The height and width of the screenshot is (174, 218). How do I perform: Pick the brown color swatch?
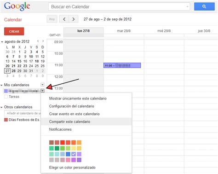tap(52, 143)
